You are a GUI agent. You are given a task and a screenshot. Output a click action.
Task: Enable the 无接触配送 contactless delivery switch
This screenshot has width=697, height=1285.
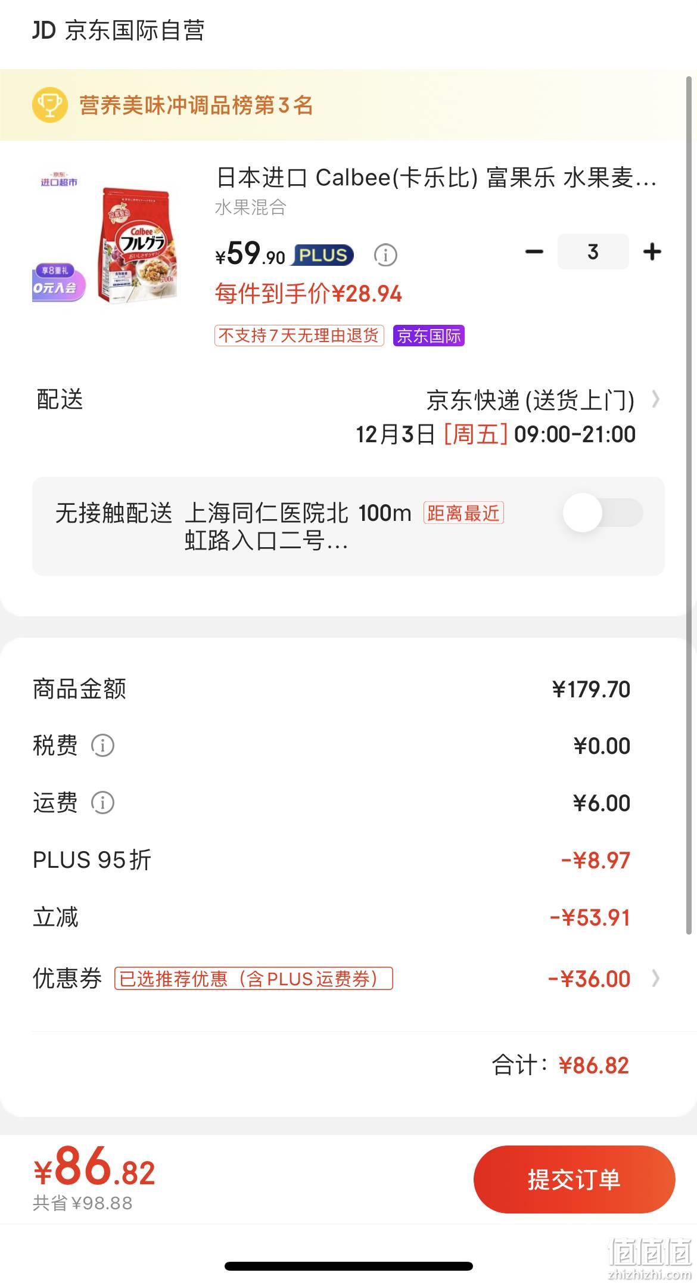click(x=603, y=513)
